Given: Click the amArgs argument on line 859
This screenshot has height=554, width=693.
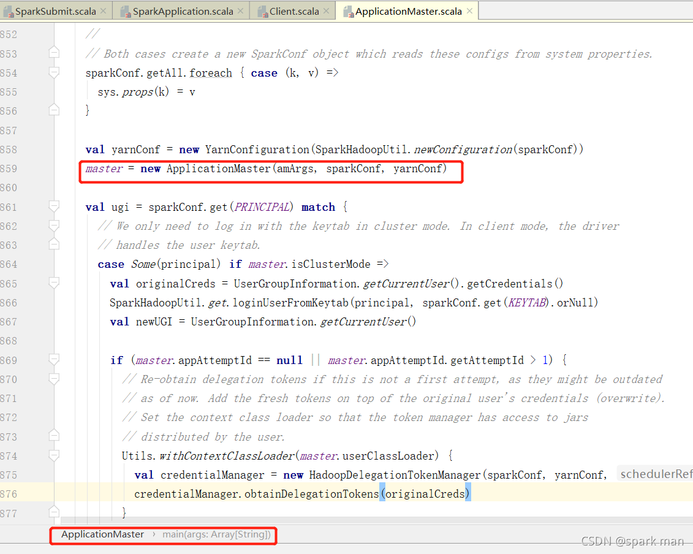Looking at the screenshot, I should (x=296, y=169).
